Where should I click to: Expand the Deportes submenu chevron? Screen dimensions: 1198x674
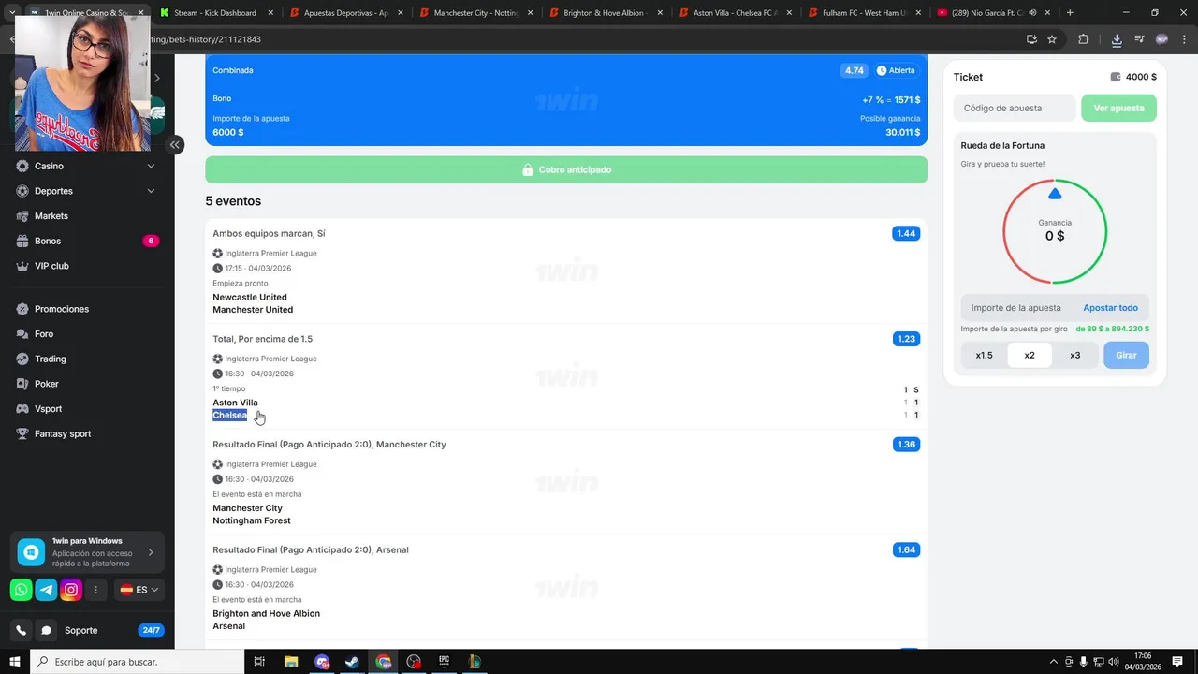(x=151, y=191)
